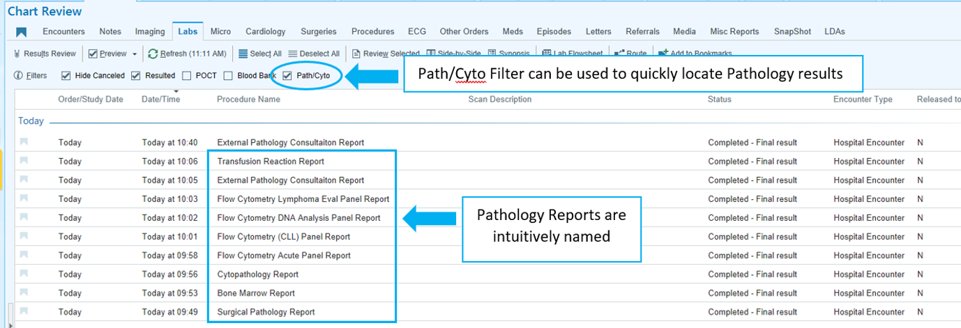Click the Filters info icon
Image resolution: width=961 pixels, height=328 pixels.
18,75
